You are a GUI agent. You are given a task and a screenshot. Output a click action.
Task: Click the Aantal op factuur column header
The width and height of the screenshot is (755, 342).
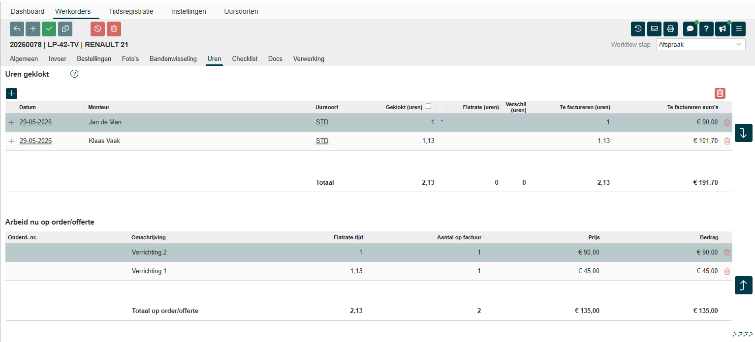click(x=459, y=237)
